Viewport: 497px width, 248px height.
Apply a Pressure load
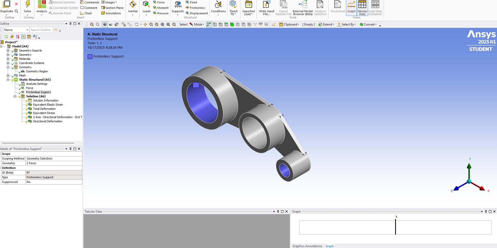161,13
